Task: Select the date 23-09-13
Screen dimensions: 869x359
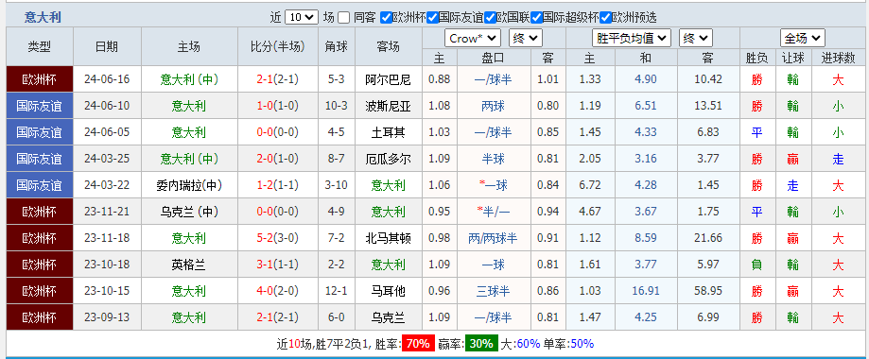Action: (x=107, y=318)
